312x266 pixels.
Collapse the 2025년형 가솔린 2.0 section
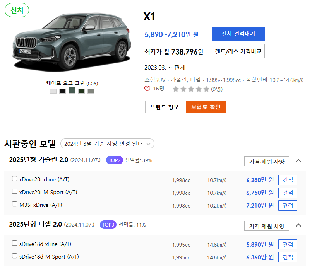298,160
